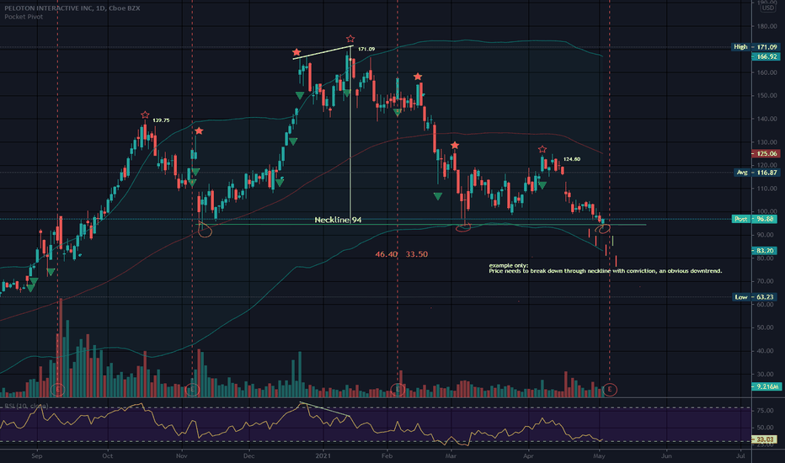This screenshot has width=785, height=463.
Task: Click the 33.03 RSI value tag
Action: pyautogui.click(x=765, y=439)
